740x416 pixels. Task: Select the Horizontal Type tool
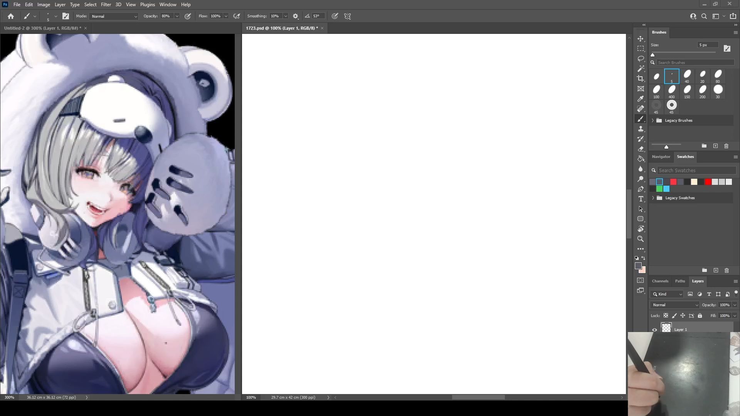click(x=641, y=199)
